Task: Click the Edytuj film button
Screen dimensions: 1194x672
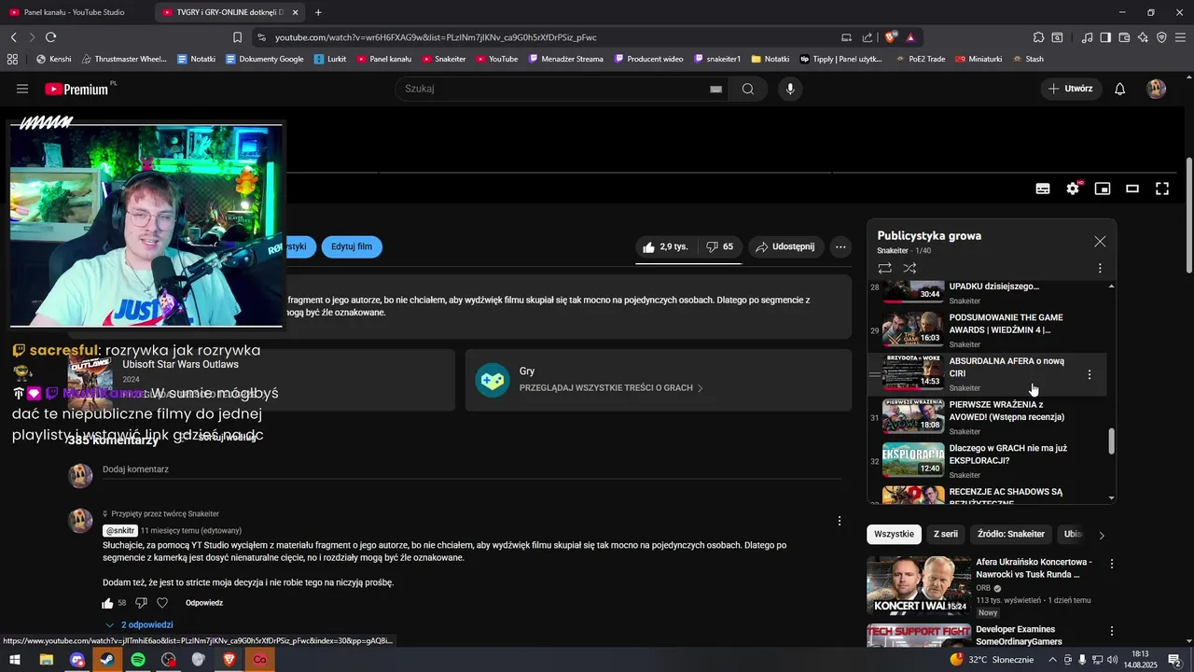Action: point(352,247)
